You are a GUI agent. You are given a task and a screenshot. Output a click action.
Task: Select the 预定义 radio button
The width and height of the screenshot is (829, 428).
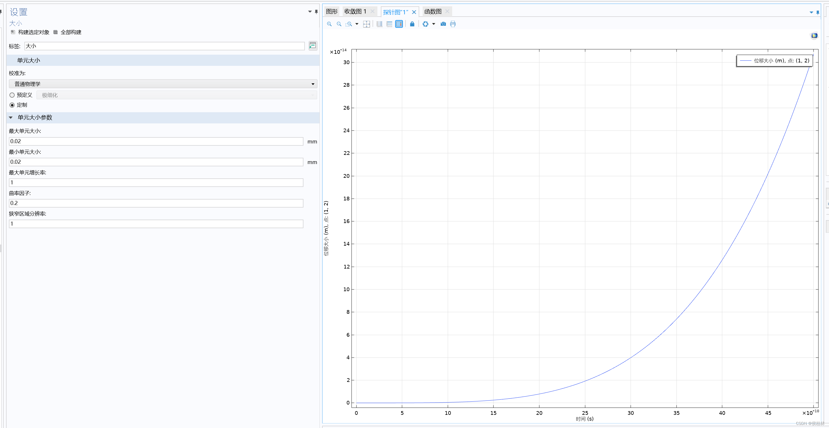click(12, 95)
